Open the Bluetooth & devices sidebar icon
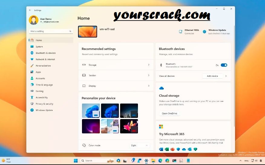 (32, 53)
